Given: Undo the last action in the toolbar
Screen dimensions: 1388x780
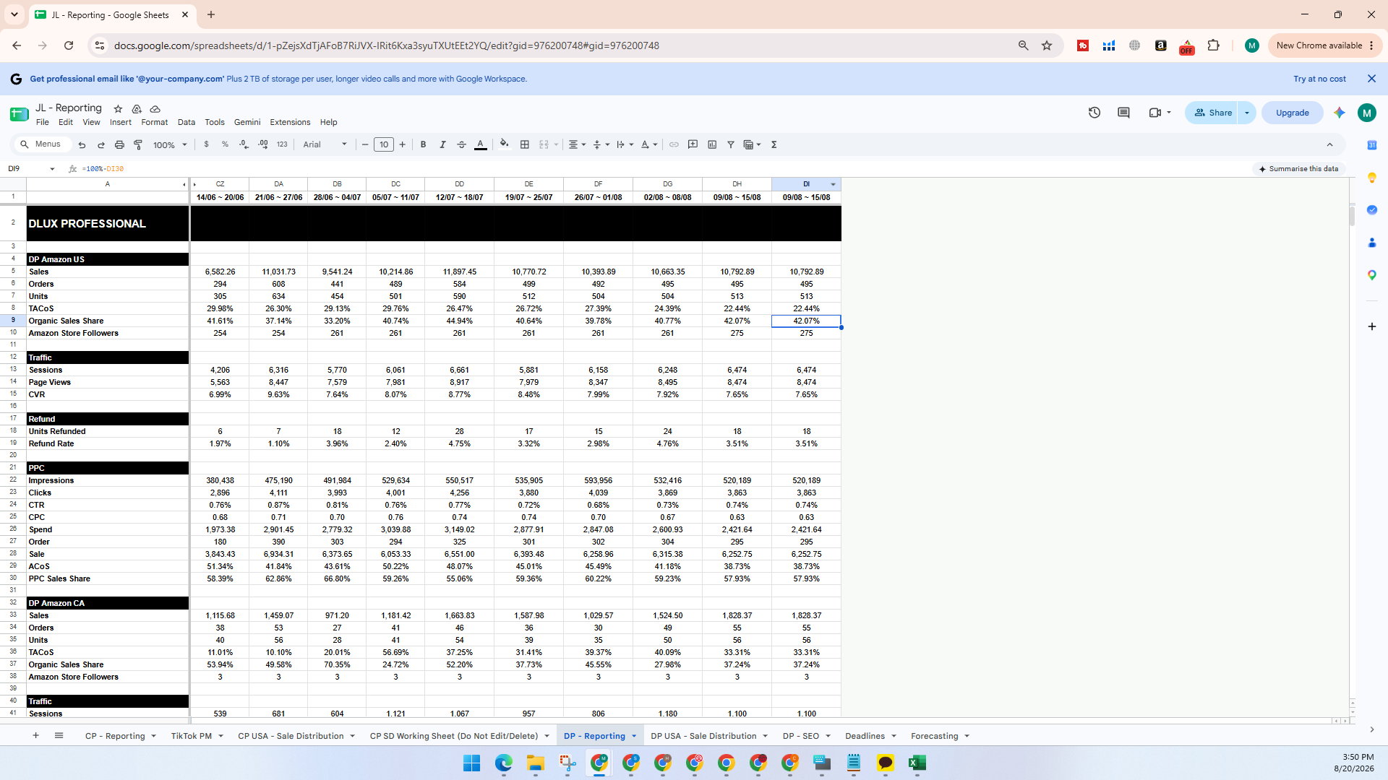Looking at the screenshot, I should tap(82, 144).
